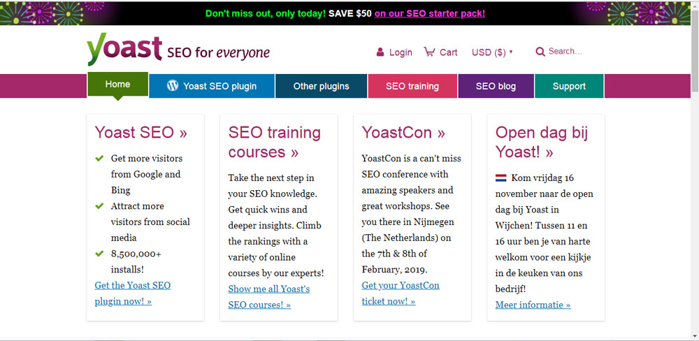Go to the Other plugins tab

(x=321, y=86)
